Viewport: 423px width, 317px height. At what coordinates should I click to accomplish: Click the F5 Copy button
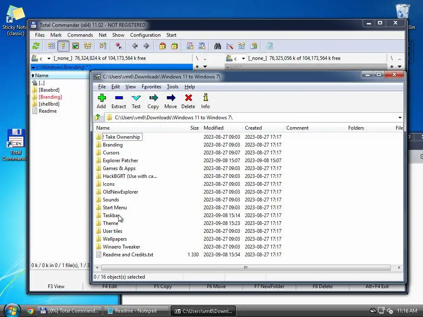(x=163, y=286)
